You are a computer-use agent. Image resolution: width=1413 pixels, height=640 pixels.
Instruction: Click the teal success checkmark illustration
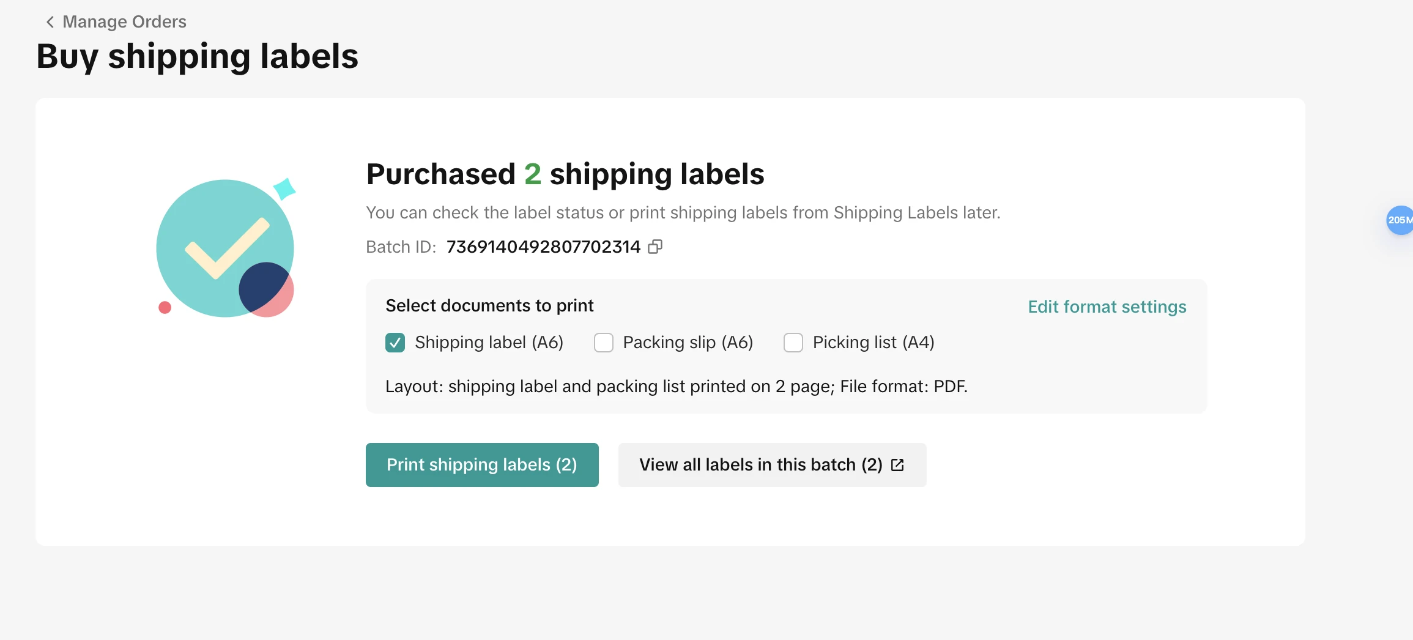(225, 248)
